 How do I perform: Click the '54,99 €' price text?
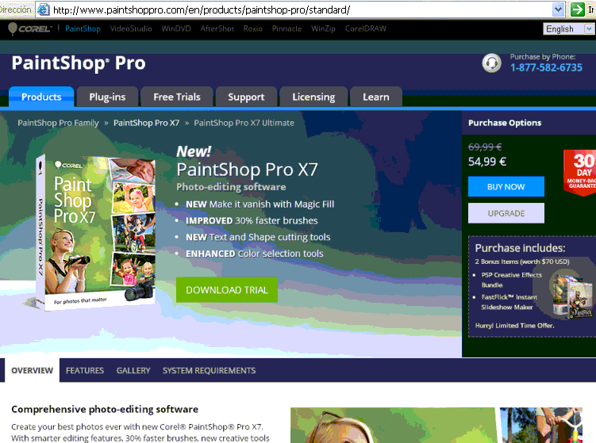point(487,162)
